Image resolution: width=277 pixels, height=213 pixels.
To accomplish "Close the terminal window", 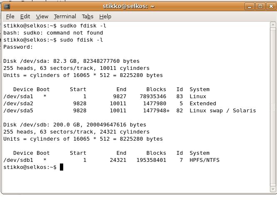I will tap(271, 6).
